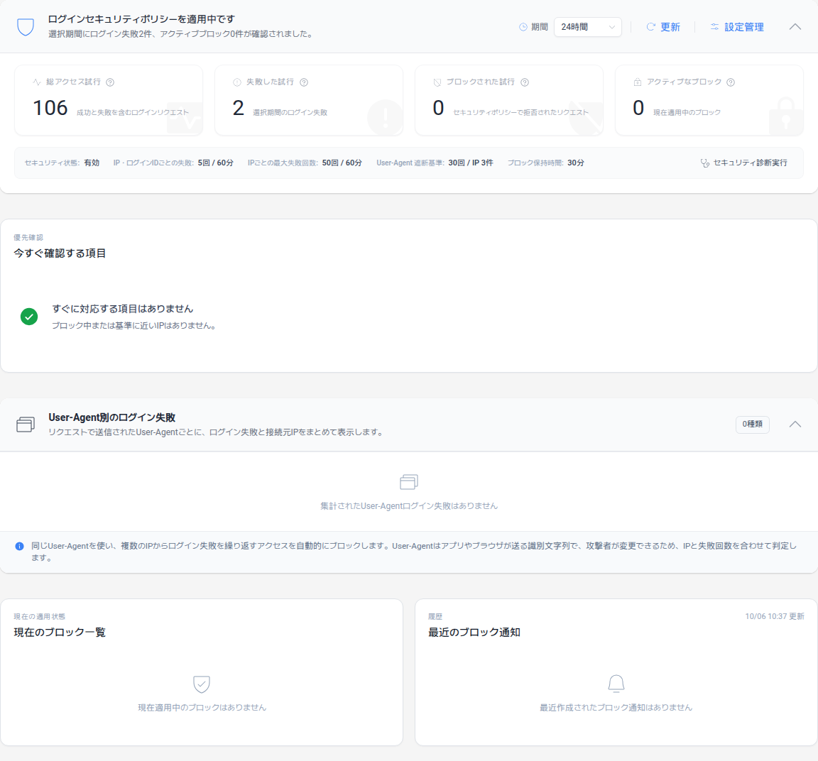Click the 0種類 count badge

[x=752, y=424]
